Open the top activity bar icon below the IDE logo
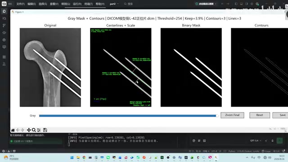This screenshot has height=162, width=288. pos(4,11)
